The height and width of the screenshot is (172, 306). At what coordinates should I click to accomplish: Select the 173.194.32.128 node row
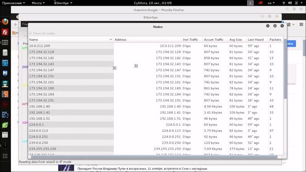pos(155,52)
